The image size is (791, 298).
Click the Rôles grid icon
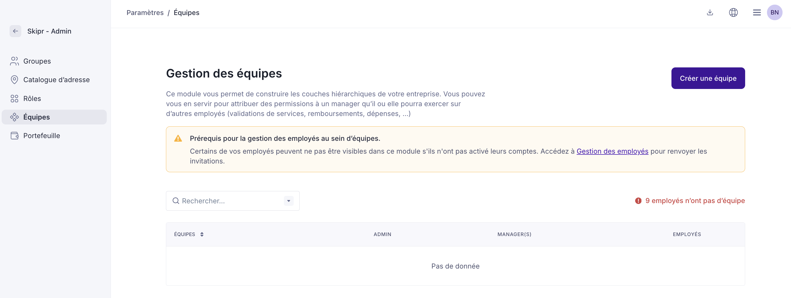tap(14, 99)
